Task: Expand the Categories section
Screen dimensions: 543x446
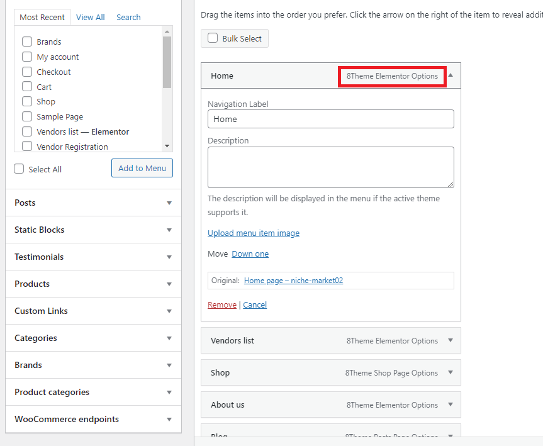Action: coord(94,338)
